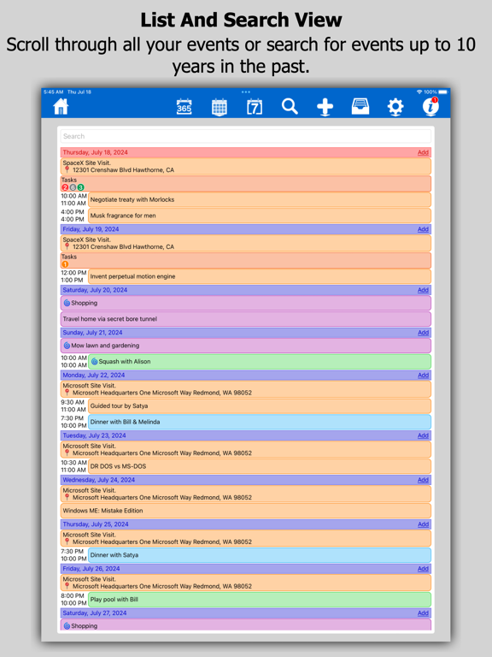Open settings gear icon

(x=395, y=107)
